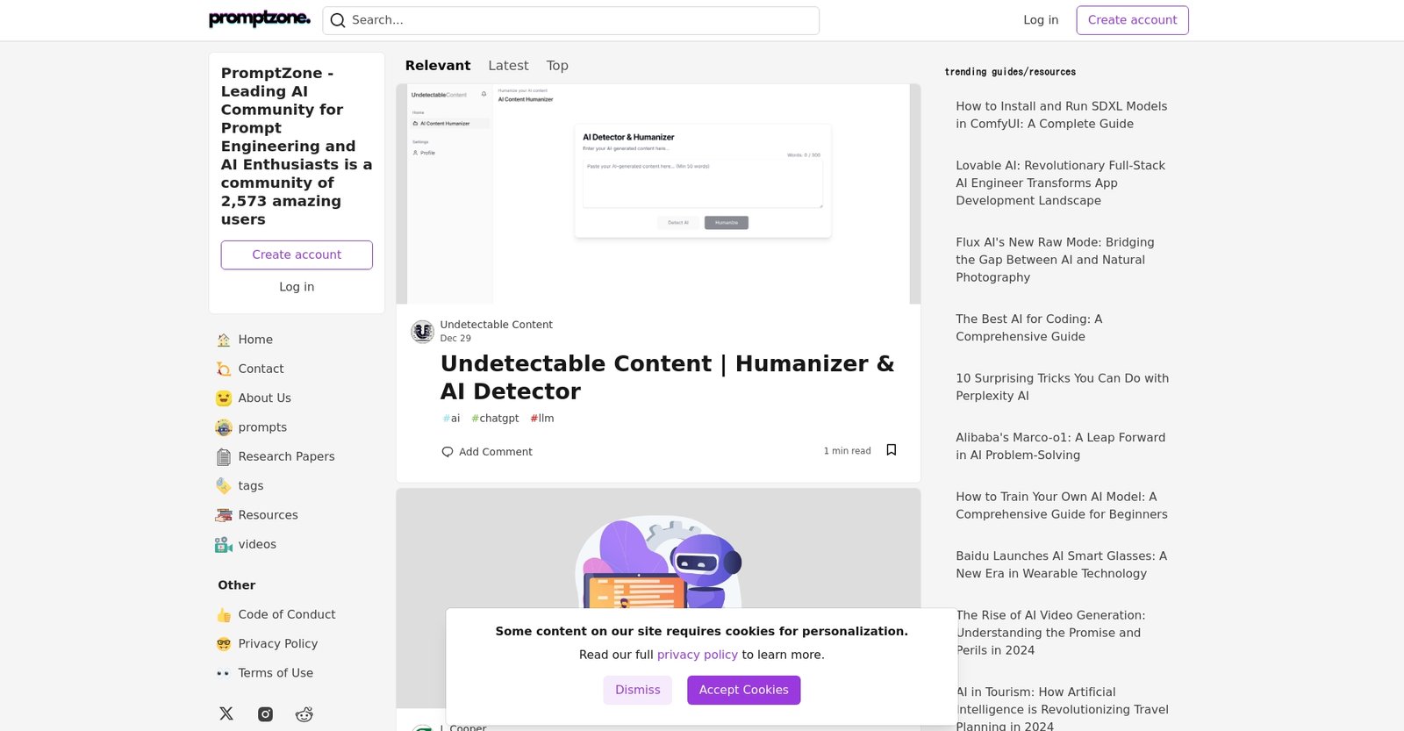Click Create account in the header
This screenshot has height=731, width=1404.
[1132, 20]
